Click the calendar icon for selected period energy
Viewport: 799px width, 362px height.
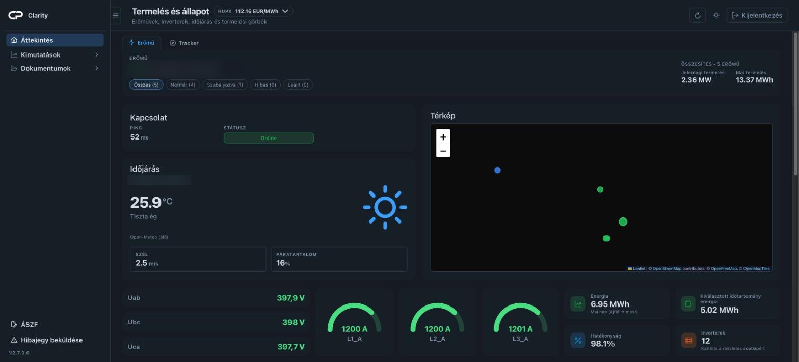(x=688, y=304)
